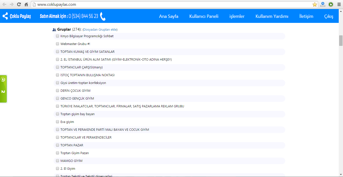Open the işlemler menu

click(x=237, y=16)
